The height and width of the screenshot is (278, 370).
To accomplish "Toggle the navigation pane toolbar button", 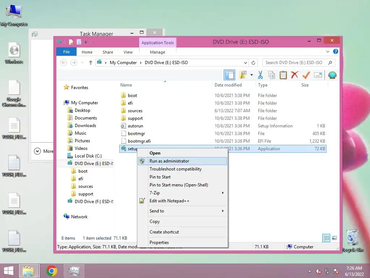I will 229,75.
